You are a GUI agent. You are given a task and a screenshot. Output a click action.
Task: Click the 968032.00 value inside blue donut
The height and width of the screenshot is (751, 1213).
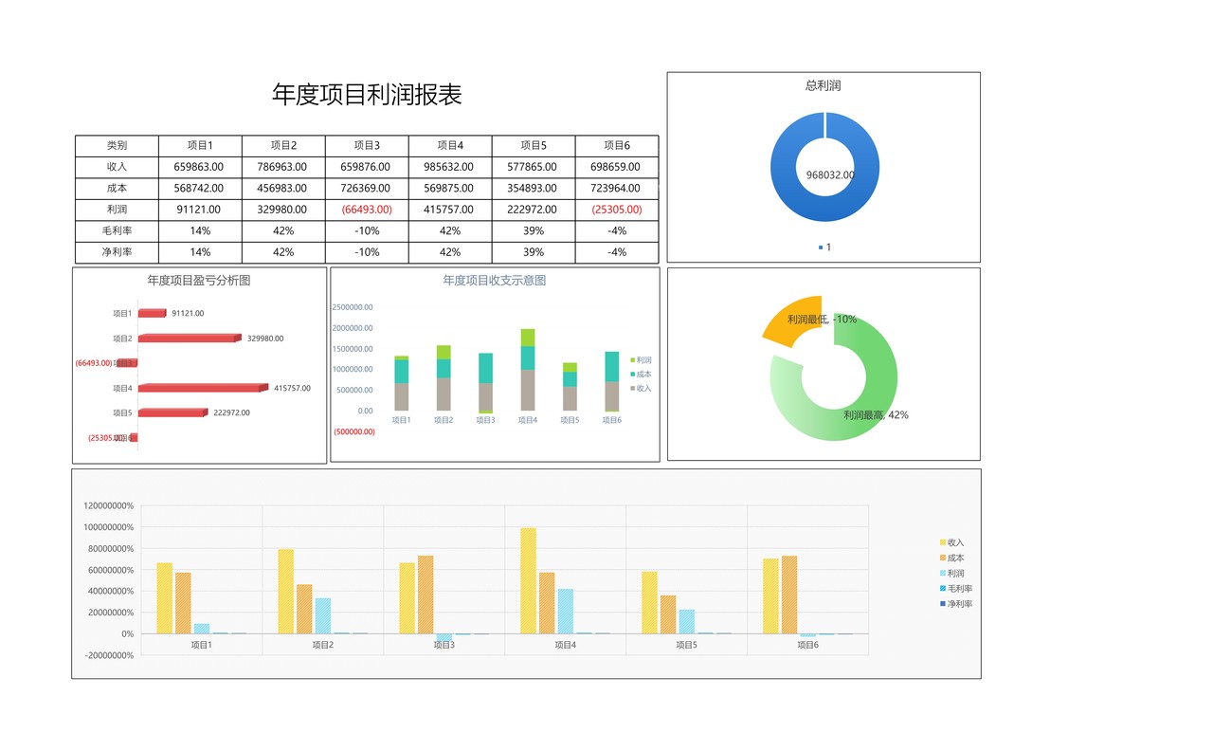tap(829, 174)
